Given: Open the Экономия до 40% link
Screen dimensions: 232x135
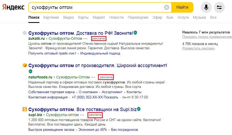Looking at the screenshot, I should click(93, 130).
